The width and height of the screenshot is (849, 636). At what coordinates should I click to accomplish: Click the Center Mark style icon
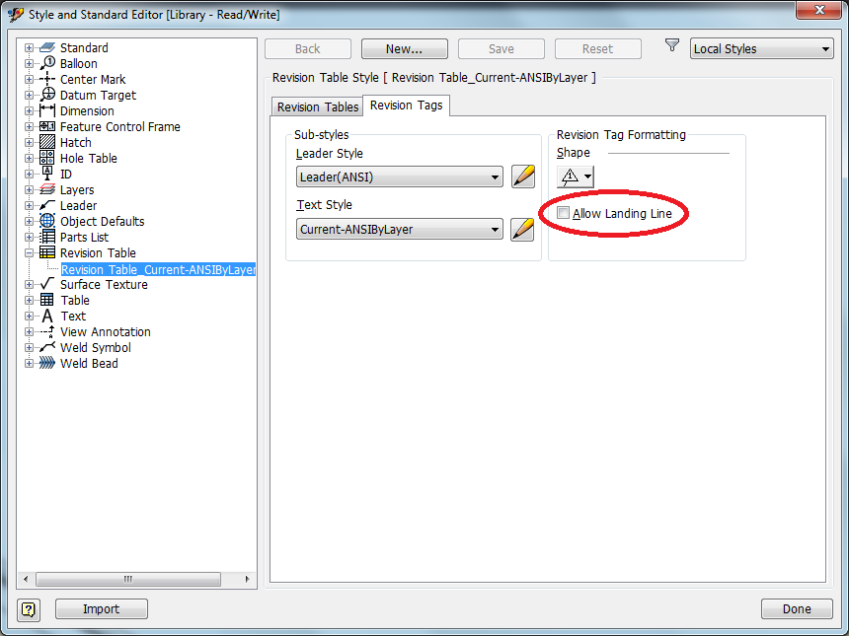46,79
